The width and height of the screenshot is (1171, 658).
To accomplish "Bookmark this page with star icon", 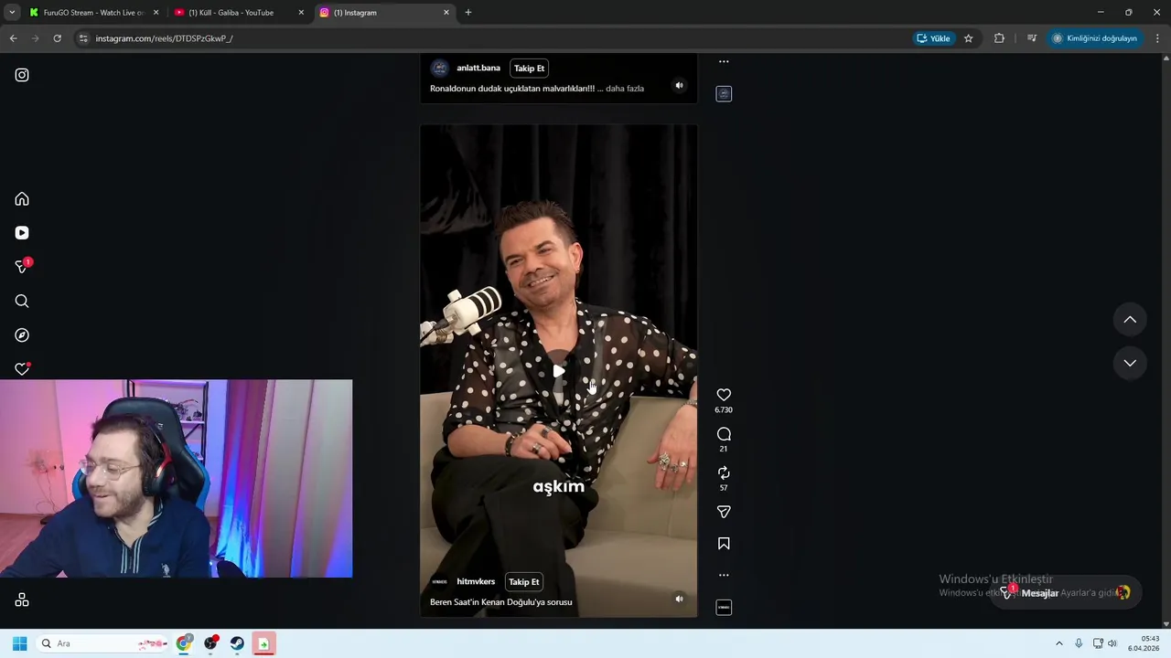I will click(x=969, y=38).
